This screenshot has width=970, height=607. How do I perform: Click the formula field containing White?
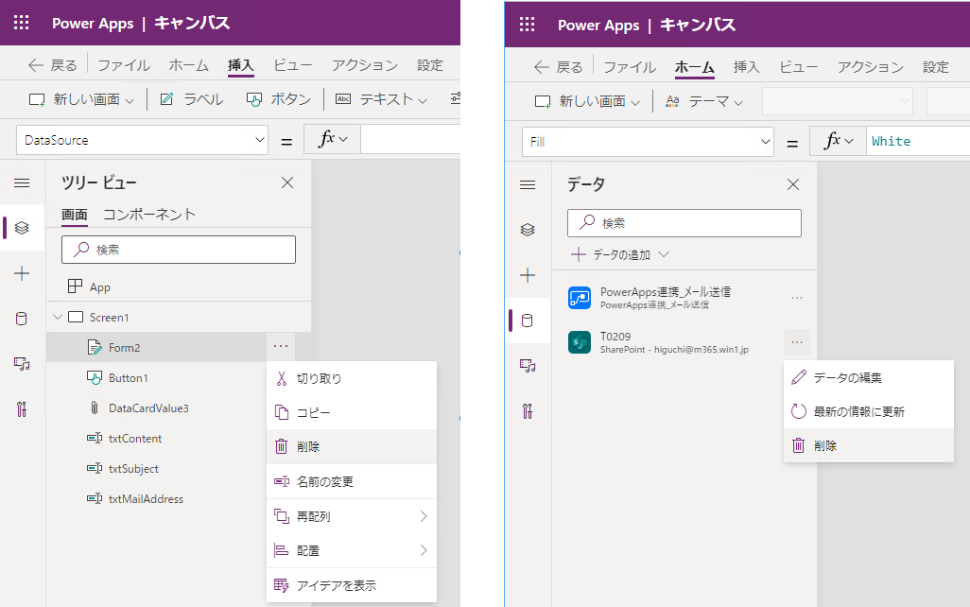pyautogui.click(x=918, y=142)
